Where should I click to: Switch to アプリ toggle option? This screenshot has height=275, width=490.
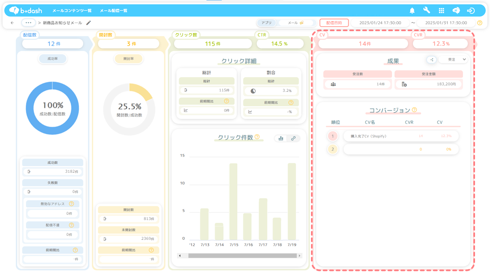[x=266, y=23]
